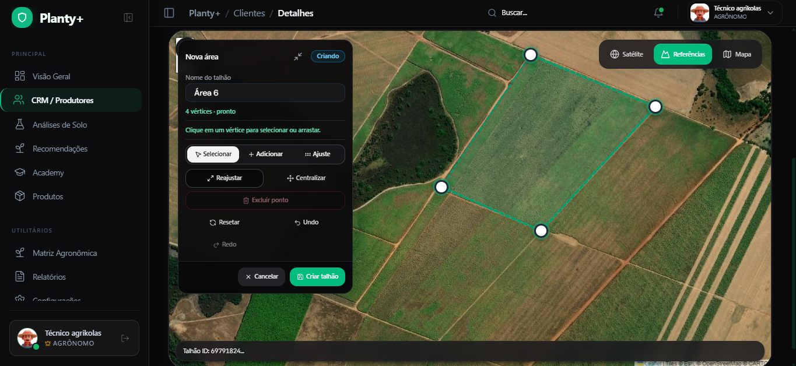Expand the Técnico agrikolas profile dropdown
The height and width of the screenshot is (366, 796).
coord(770,13)
